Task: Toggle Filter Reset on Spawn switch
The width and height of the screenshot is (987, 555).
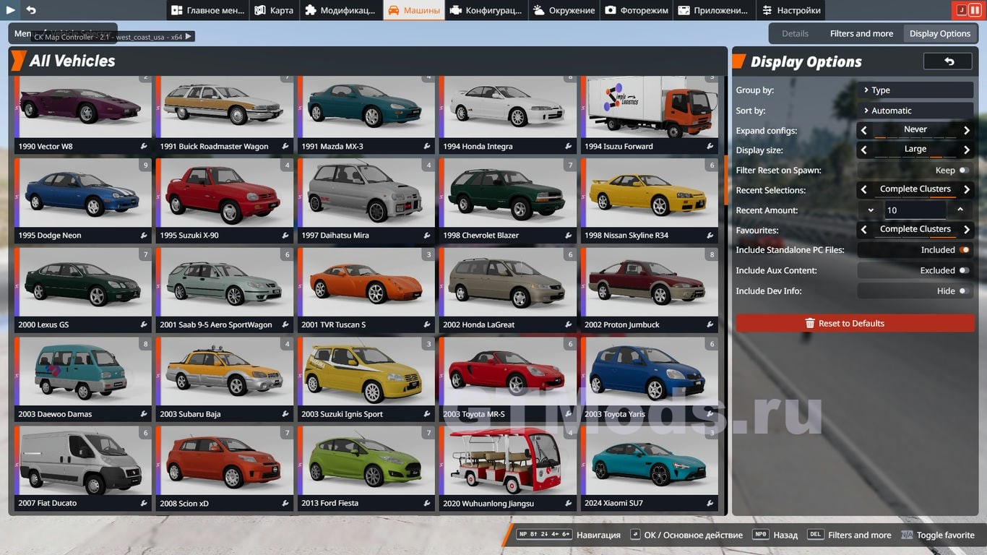Action: tap(963, 171)
